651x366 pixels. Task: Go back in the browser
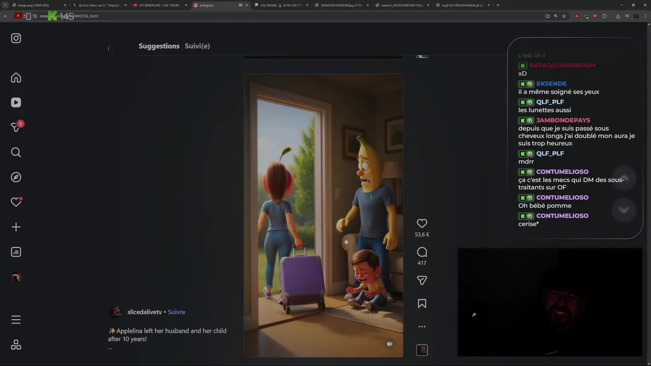(6, 16)
